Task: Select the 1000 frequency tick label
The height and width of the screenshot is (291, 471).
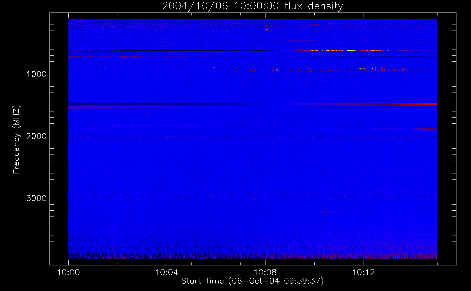Action: (x=36, y=74)
